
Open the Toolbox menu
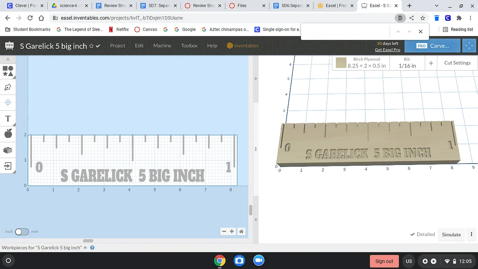point(189,46)
